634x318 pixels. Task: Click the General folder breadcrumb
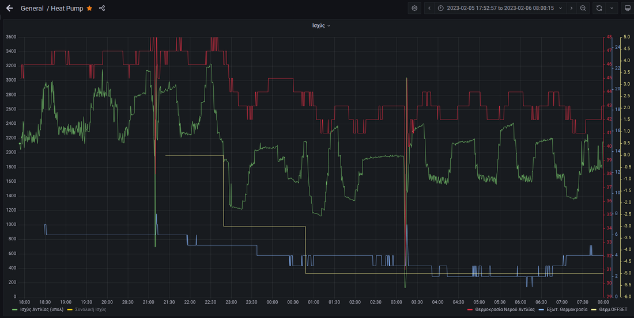click(x=32, y=9)
